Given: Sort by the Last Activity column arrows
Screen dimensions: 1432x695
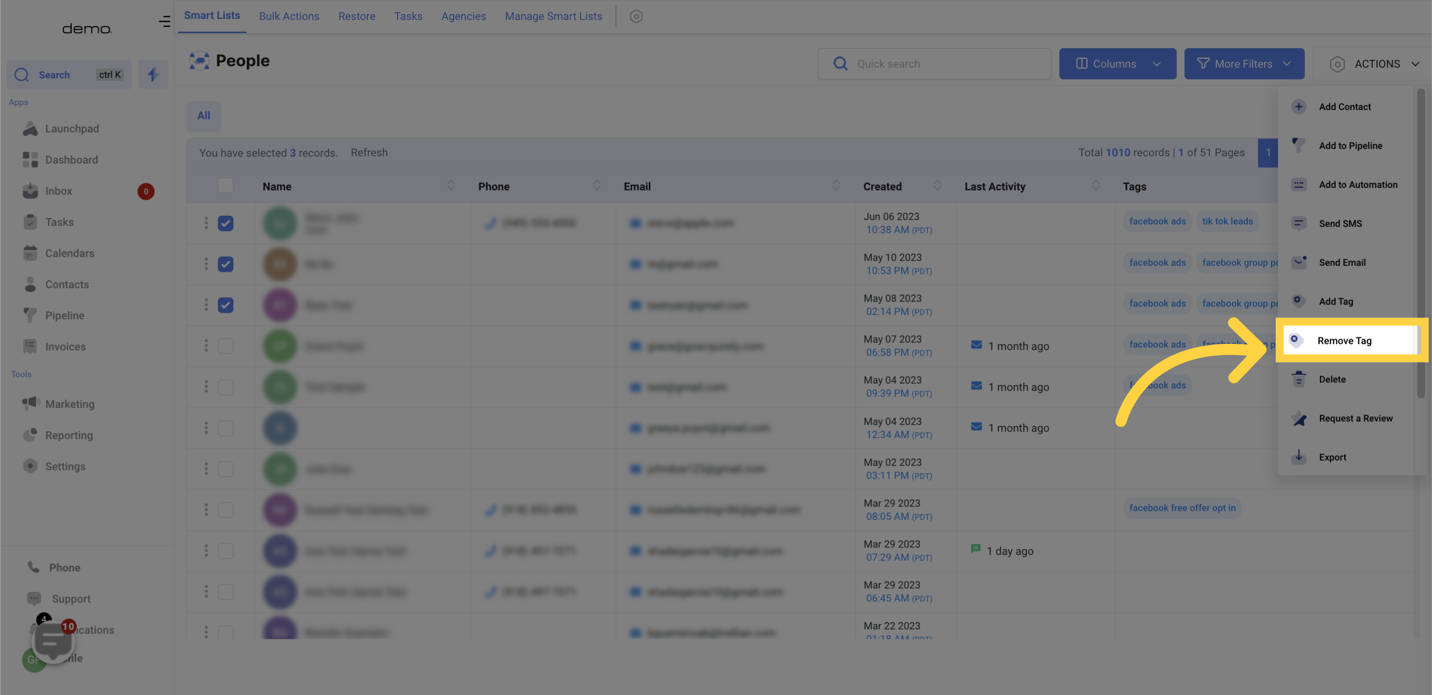Looking at the screenshot, I should click(x=1096, y=186).
